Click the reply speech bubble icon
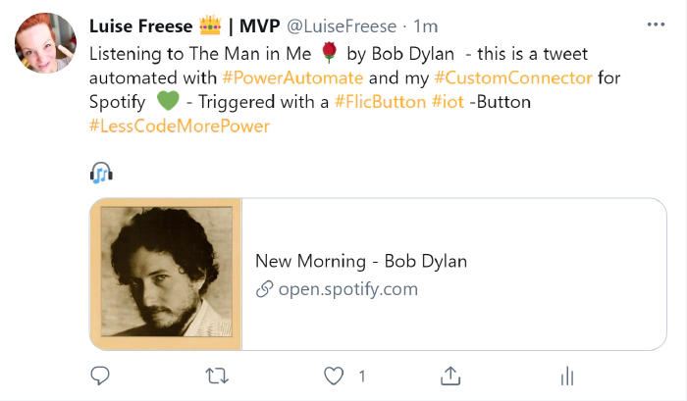Screen dimensions: 687x401 click(x=99, y=376)
